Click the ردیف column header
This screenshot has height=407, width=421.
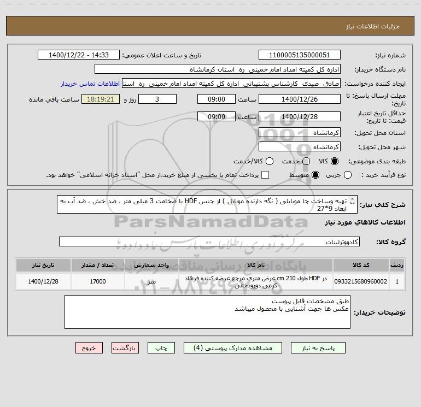(397, 265)
